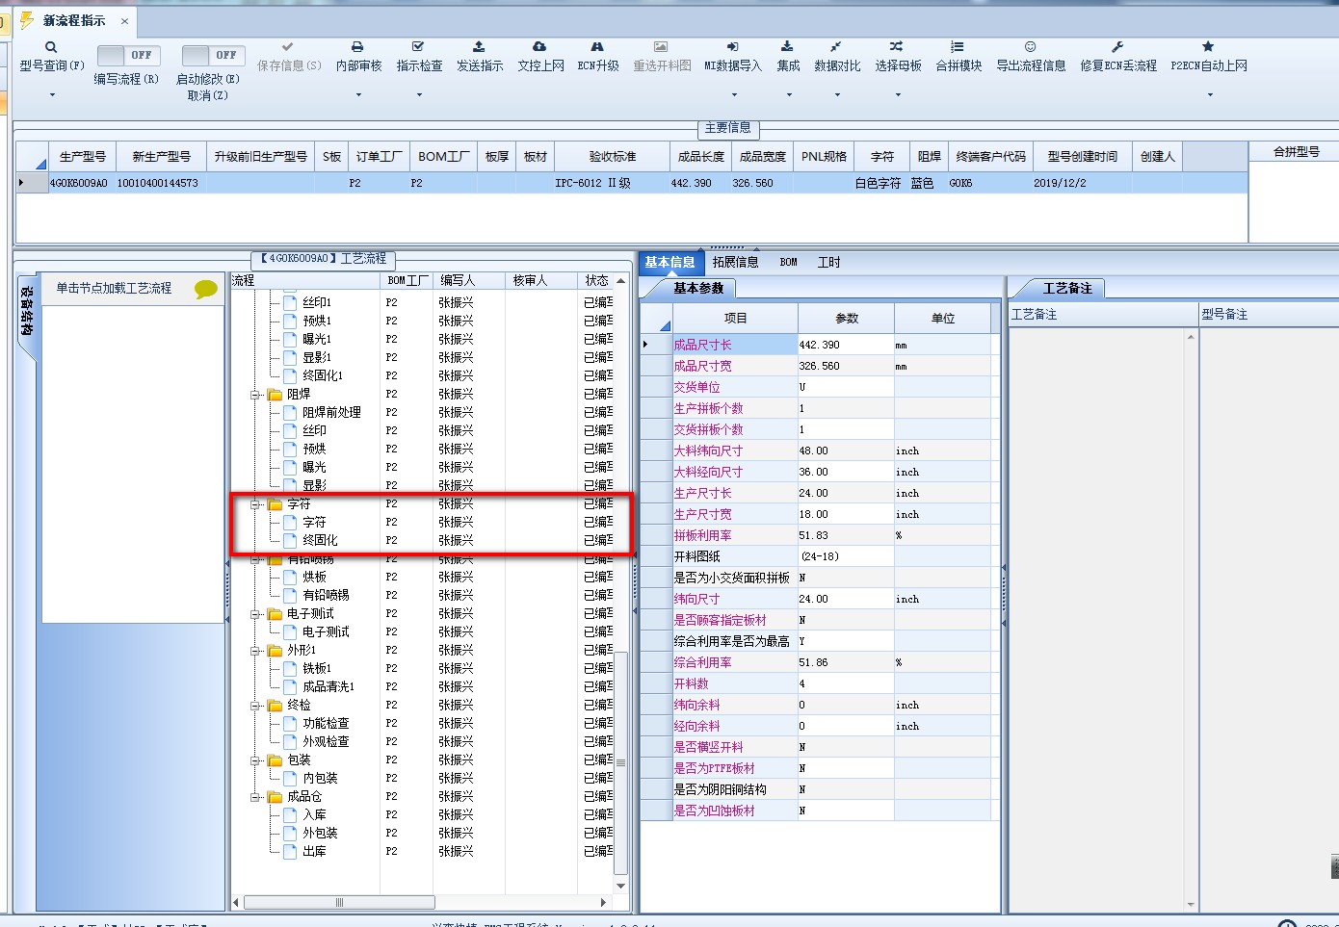Select the 出库 process step

(x=314, y=851)
